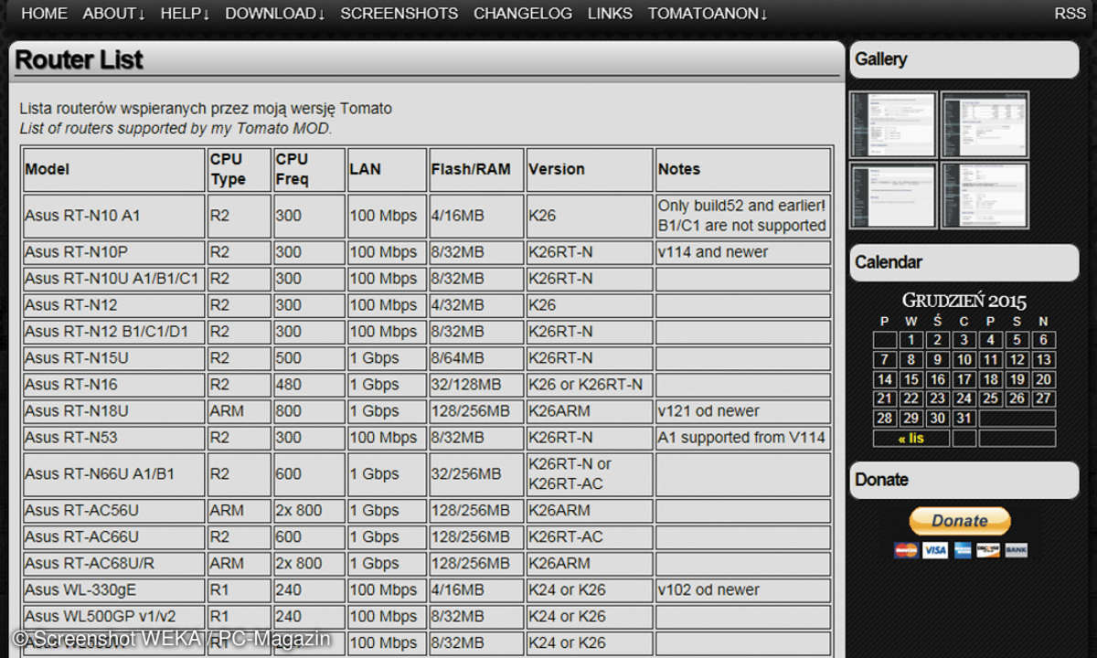The height and width of the screenshot is (658, 1097).
Task: Open the HOME menu item
Action: (44, 14)
